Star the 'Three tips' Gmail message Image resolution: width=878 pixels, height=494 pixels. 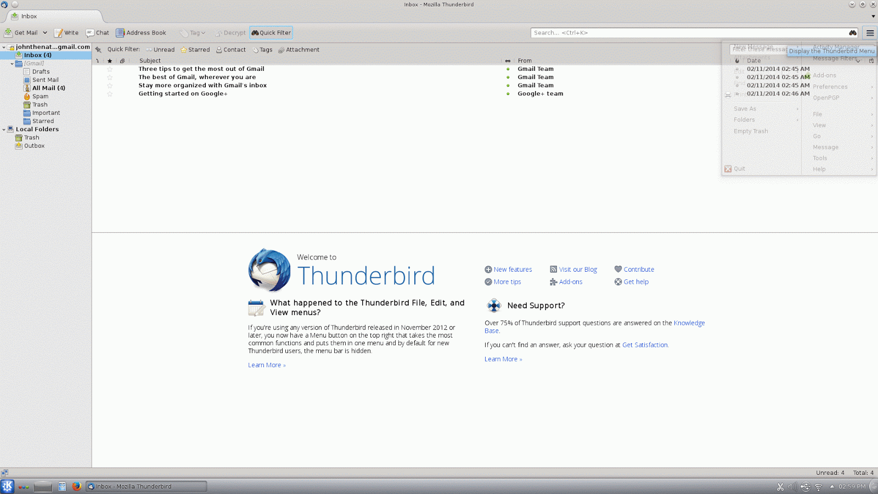click(x=110, y=69)
